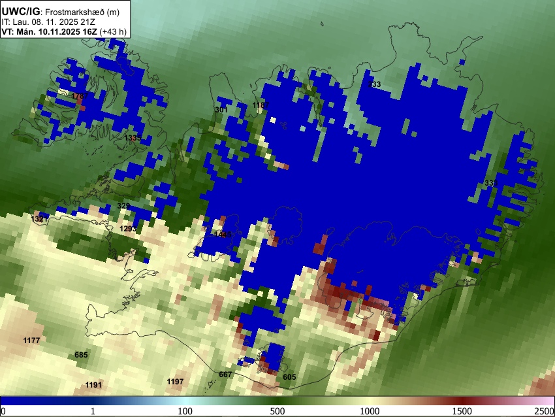The height and width of the screenshot is (417, 555).
Task: Click the 'VT: Mán. 10.11.2025 16Z (+43 h)' line
Action: (64, 31)
